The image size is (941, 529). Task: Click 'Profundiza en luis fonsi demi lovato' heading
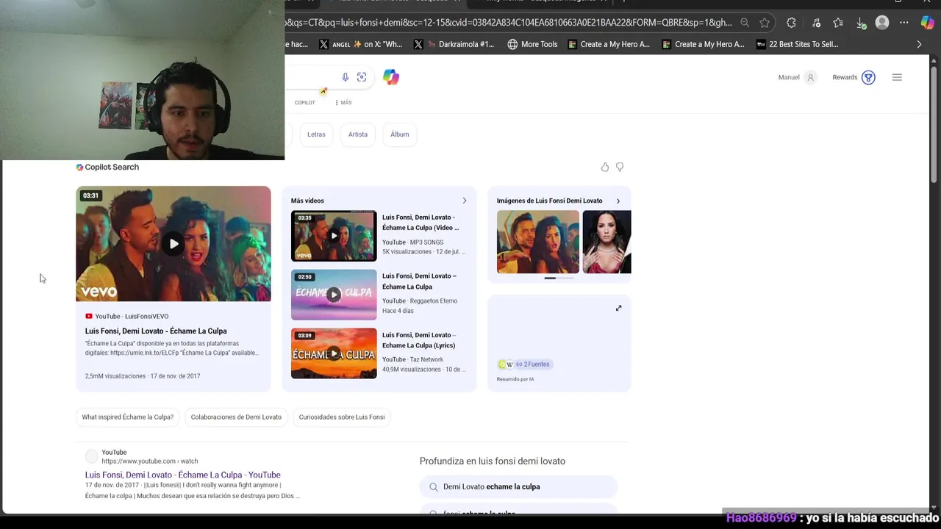[493, 461]
